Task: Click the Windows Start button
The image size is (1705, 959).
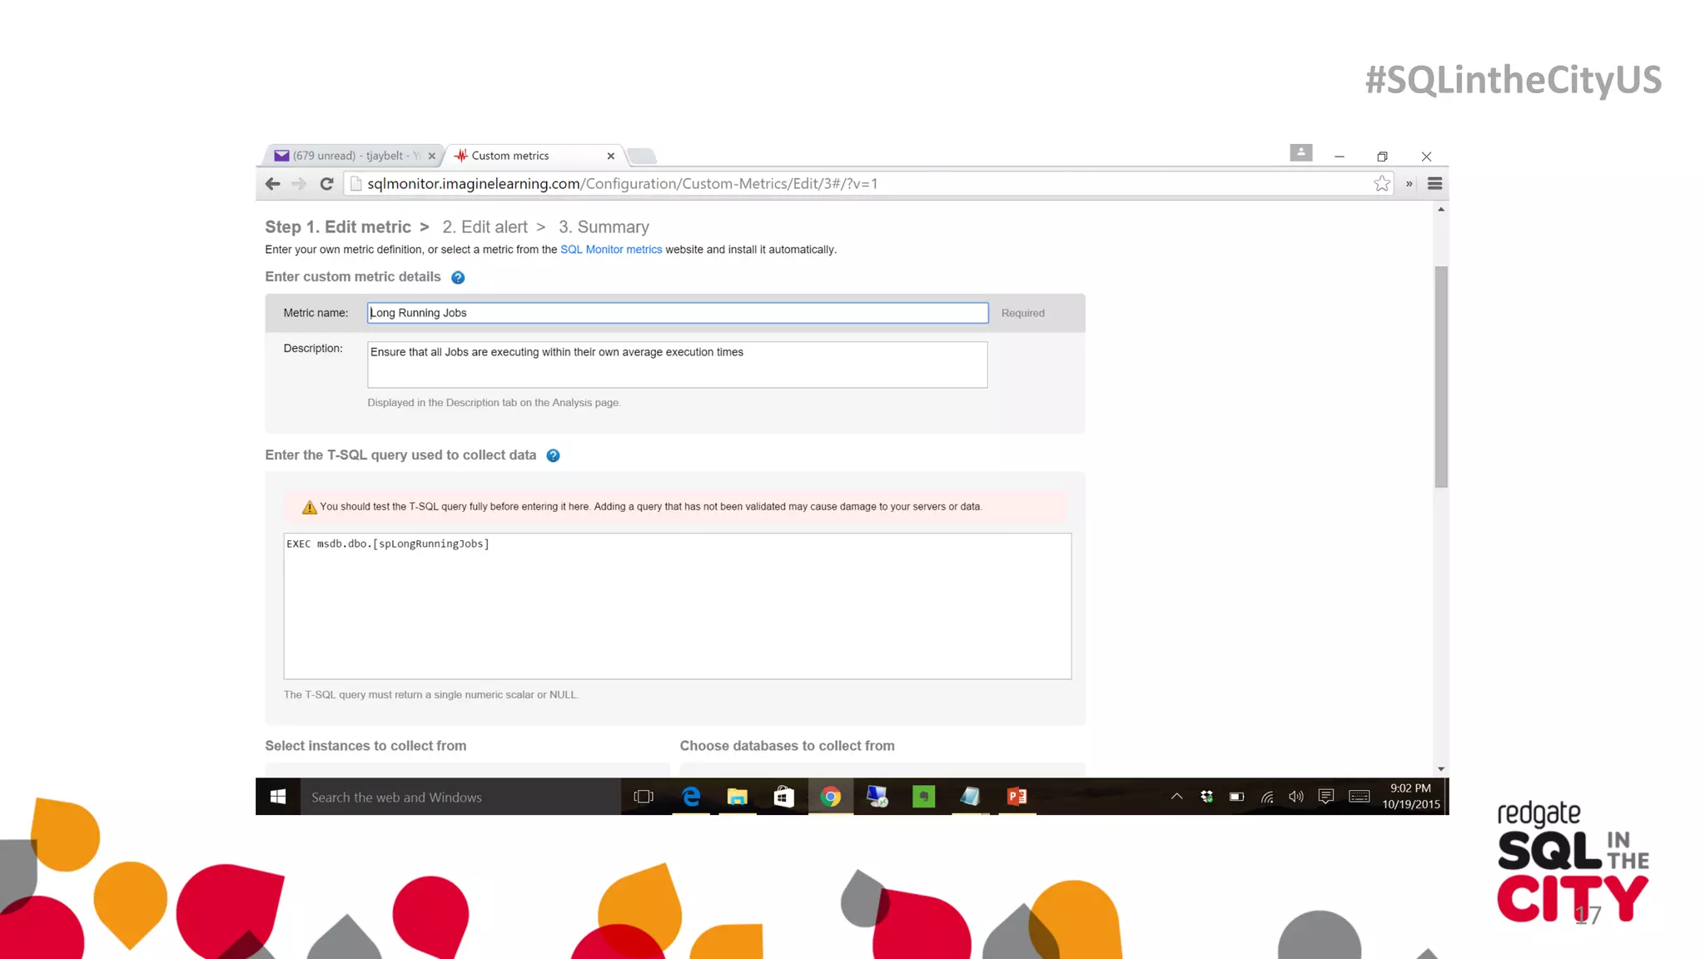Action: (x=278, y=797)
